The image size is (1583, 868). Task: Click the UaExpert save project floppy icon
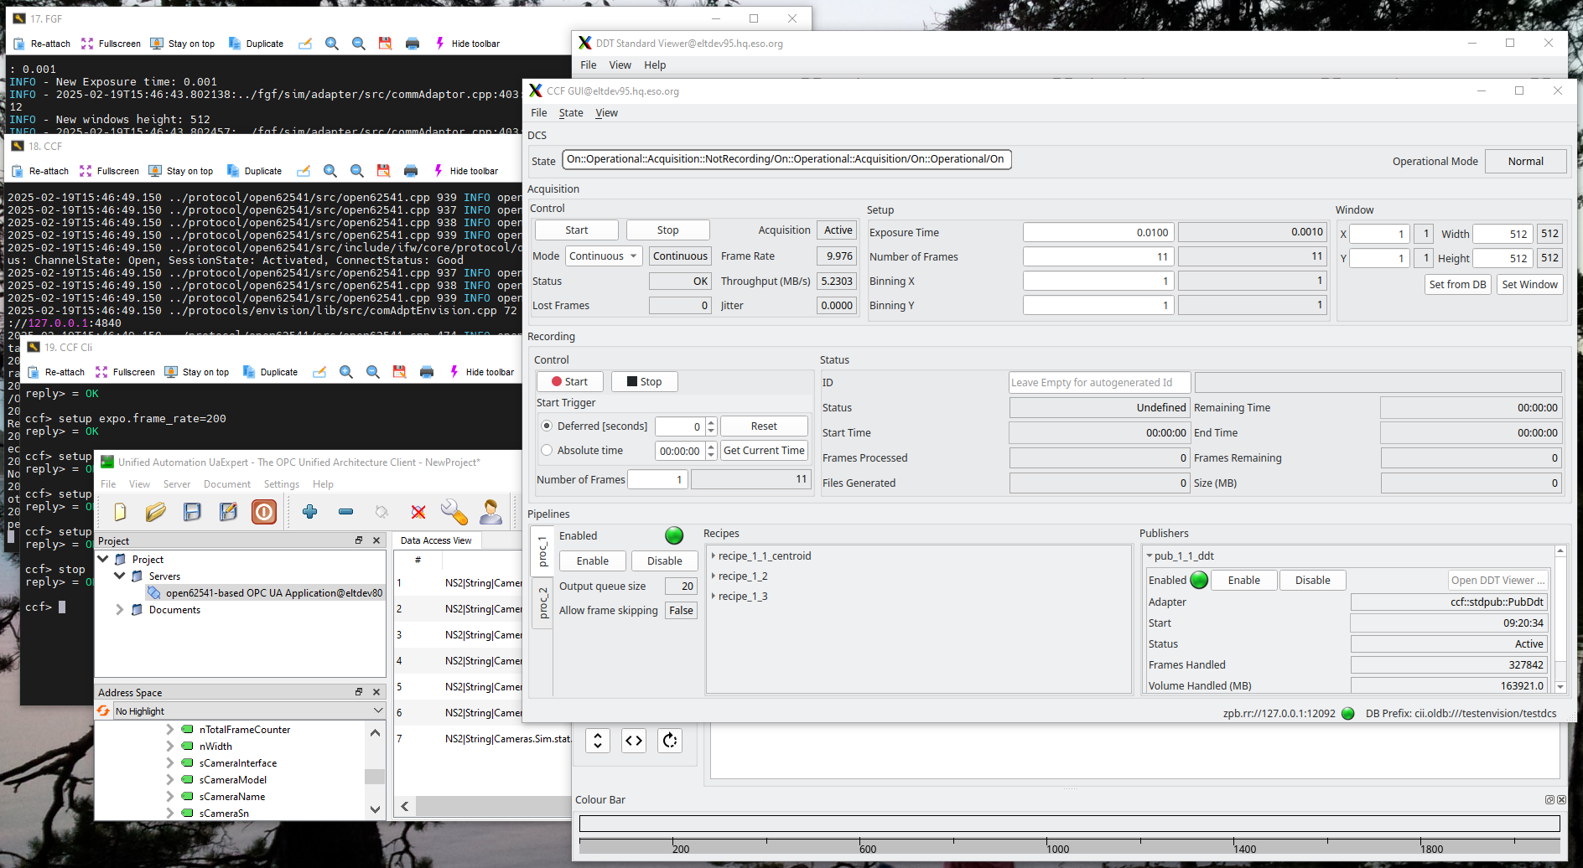192,511
